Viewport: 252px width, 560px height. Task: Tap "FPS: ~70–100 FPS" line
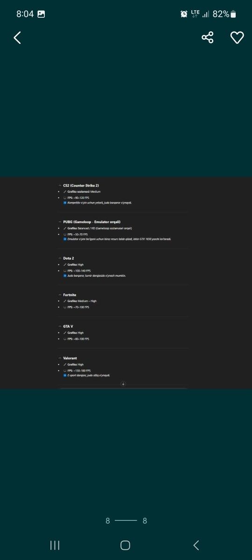point(78,307)
